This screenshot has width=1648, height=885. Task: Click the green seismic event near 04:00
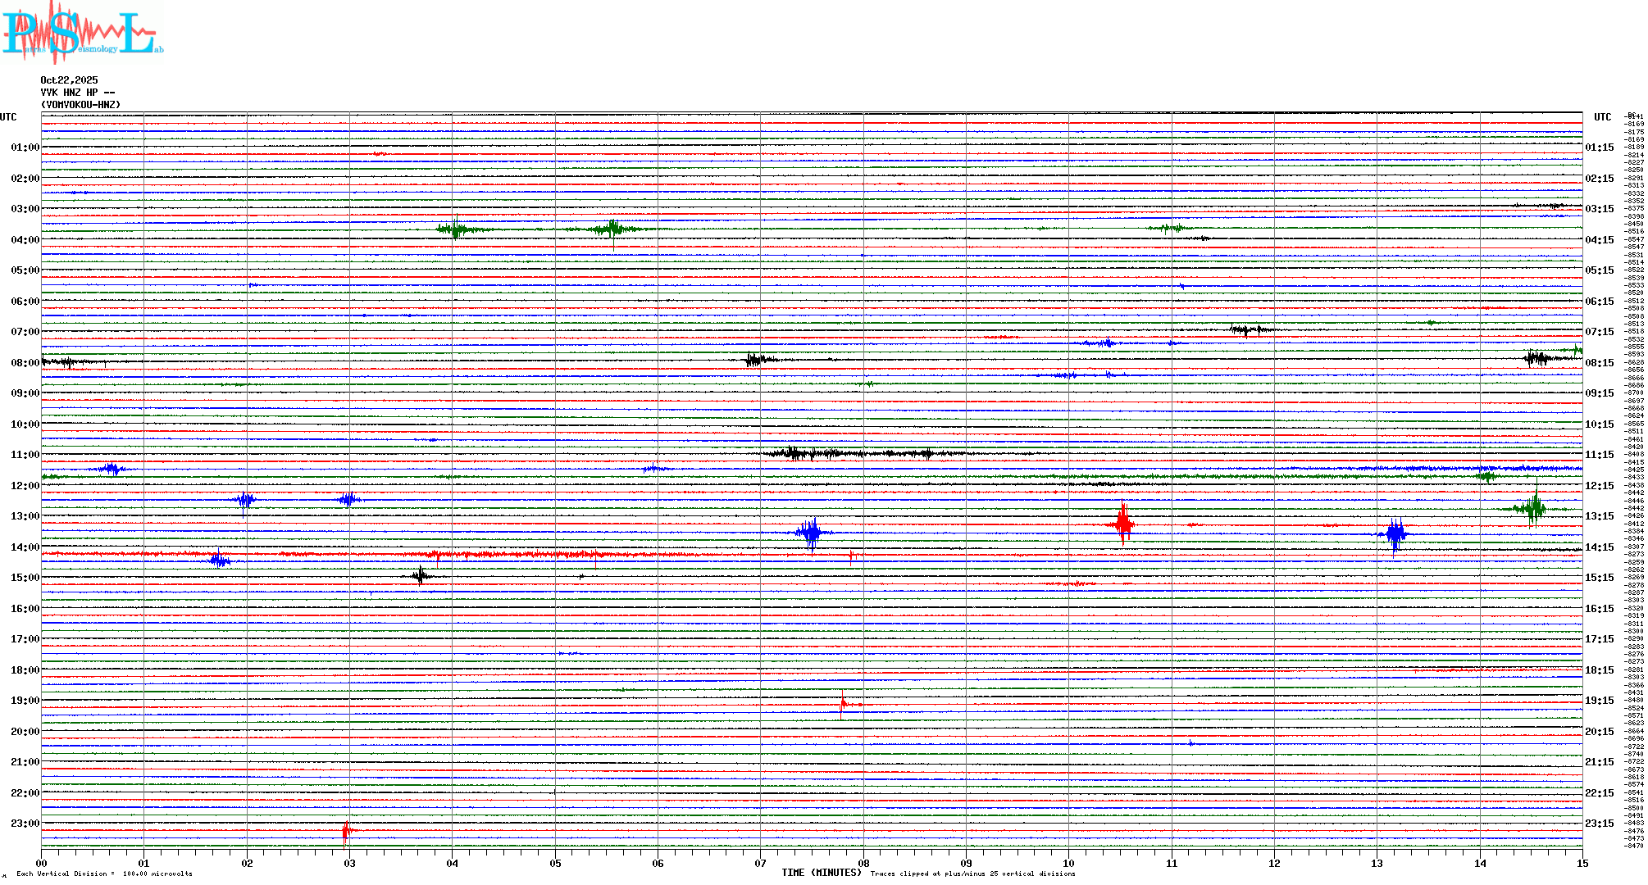point(453,229)
